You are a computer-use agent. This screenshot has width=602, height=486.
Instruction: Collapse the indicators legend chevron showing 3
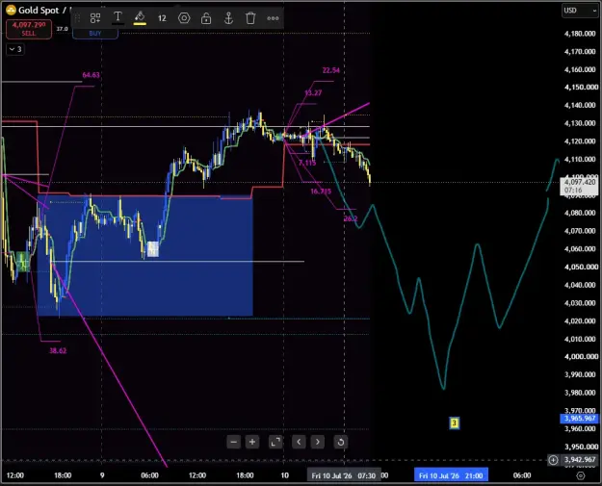pos(15,49)
